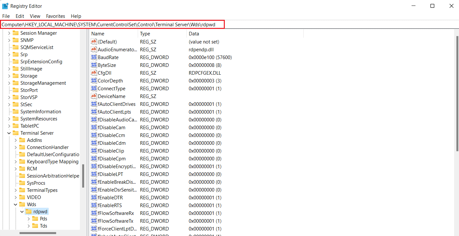Click the fDisableClip DWORD icon
The width and height of the screenshot is (459, 236).
pyautogui.click(x=94, y=151)
